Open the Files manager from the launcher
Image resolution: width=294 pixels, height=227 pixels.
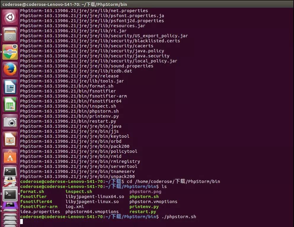tap(10, 35)
